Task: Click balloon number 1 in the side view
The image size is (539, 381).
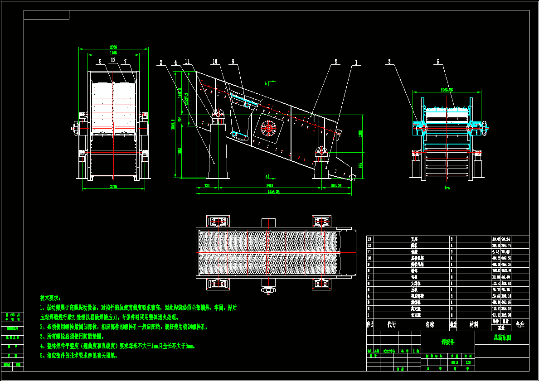Action: tap(356, 63)
